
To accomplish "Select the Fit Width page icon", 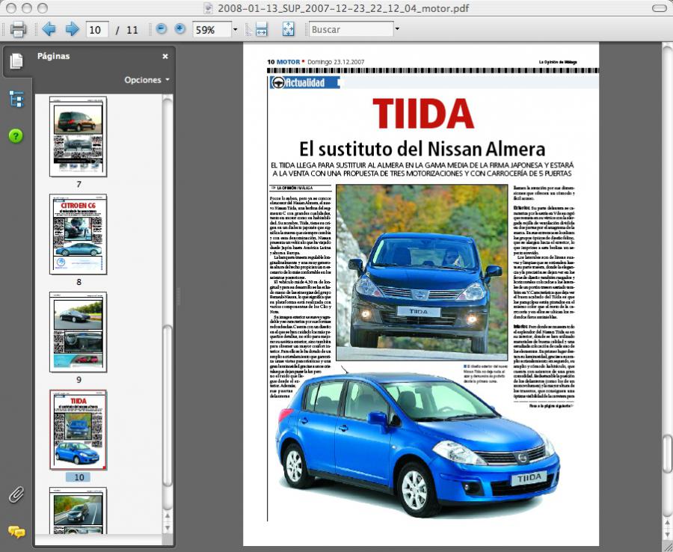I will point(262,29).
